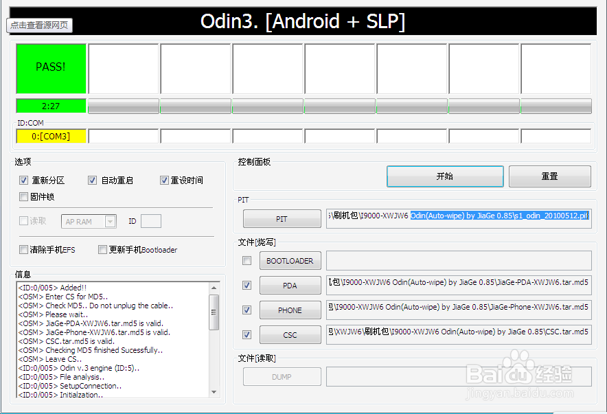Viewport: 607px width, 414px height.
Task: Click the 点击查看源网页 overlay button
Action: (x=40, y=25)
